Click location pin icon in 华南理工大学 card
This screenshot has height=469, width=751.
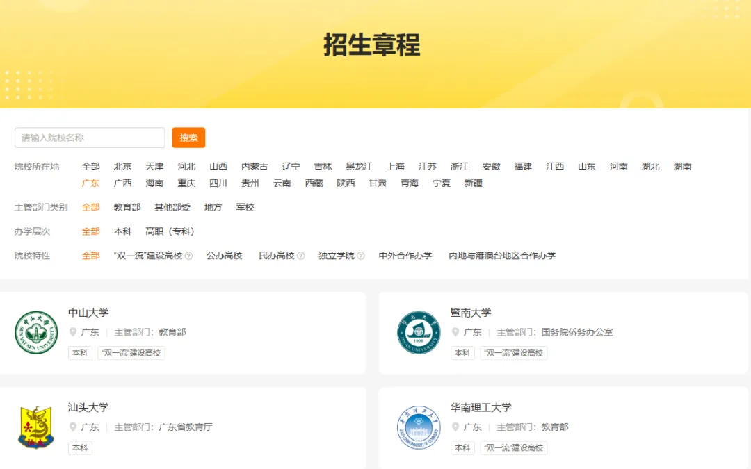(455, 427)
